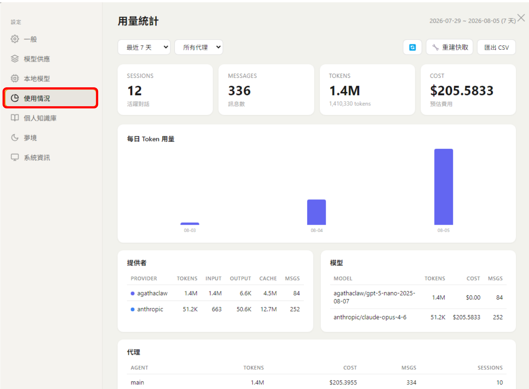Click the blue refresh icon button
529x389 pixels.
412,47
